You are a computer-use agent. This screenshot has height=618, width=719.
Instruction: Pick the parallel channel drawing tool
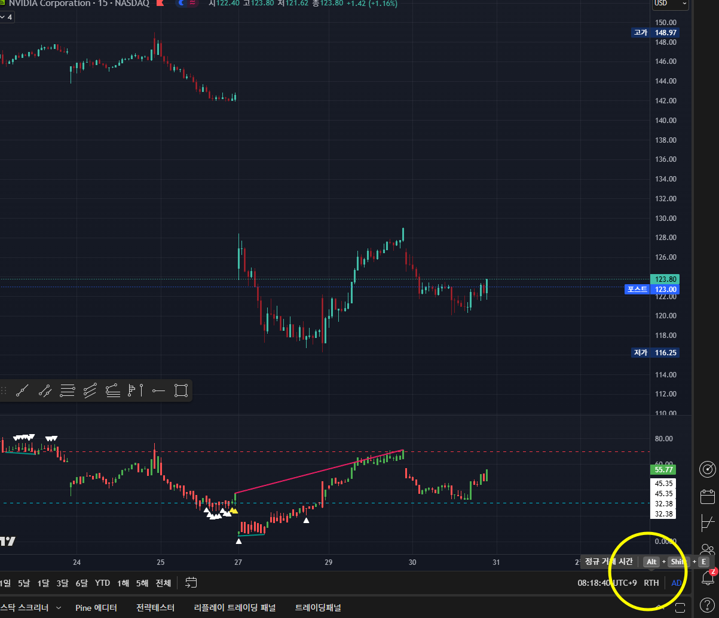pyautogui.click(x=90, y=391)
